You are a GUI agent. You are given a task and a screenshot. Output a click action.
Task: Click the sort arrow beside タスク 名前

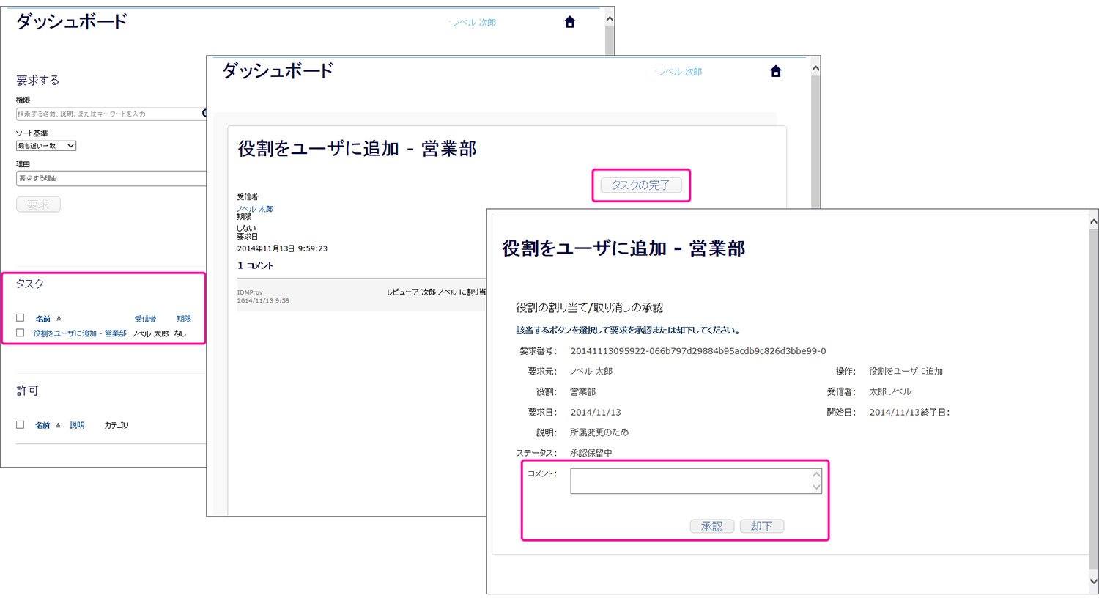[59, 318]
